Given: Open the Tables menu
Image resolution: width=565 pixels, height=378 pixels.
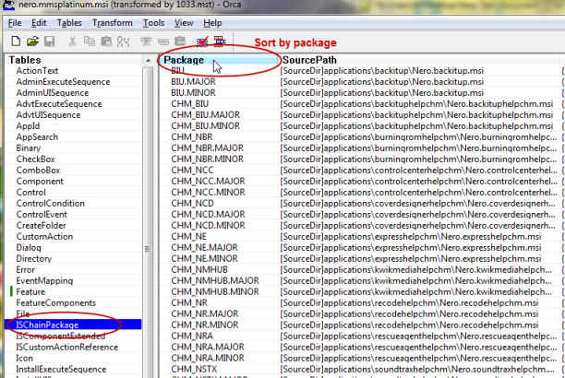Looking at the screenshot, I should coord(69,23).
